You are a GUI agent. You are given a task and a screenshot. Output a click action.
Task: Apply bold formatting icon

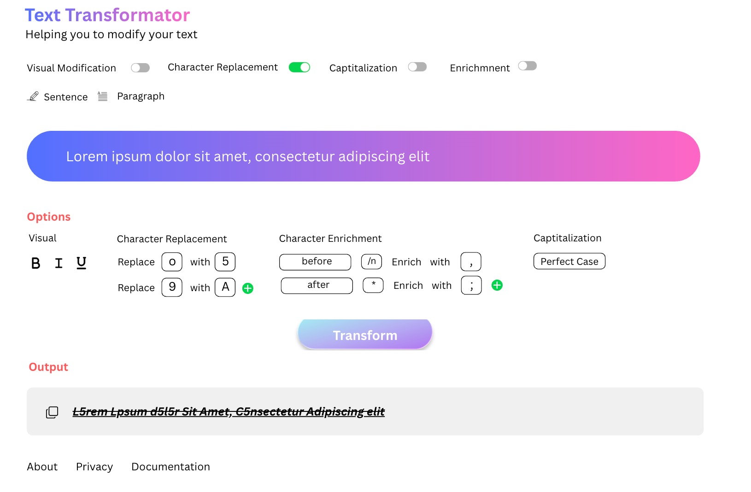35,263
